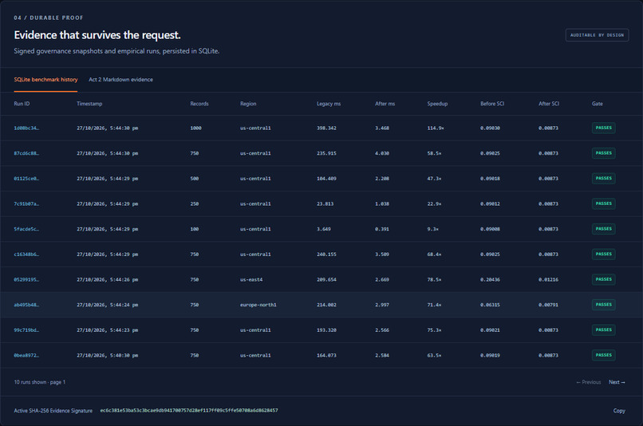Open the Act 2 Markdown evidence tab
643x426 pixels.
coord(120,80)
